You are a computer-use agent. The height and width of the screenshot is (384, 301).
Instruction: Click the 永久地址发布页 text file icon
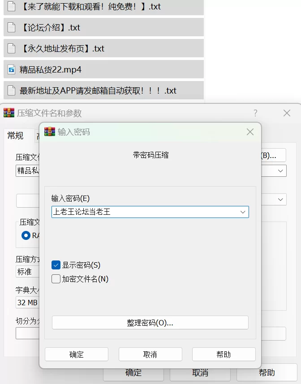tap(11, 48)
